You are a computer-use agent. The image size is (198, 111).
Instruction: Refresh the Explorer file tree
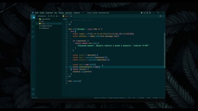54,16
